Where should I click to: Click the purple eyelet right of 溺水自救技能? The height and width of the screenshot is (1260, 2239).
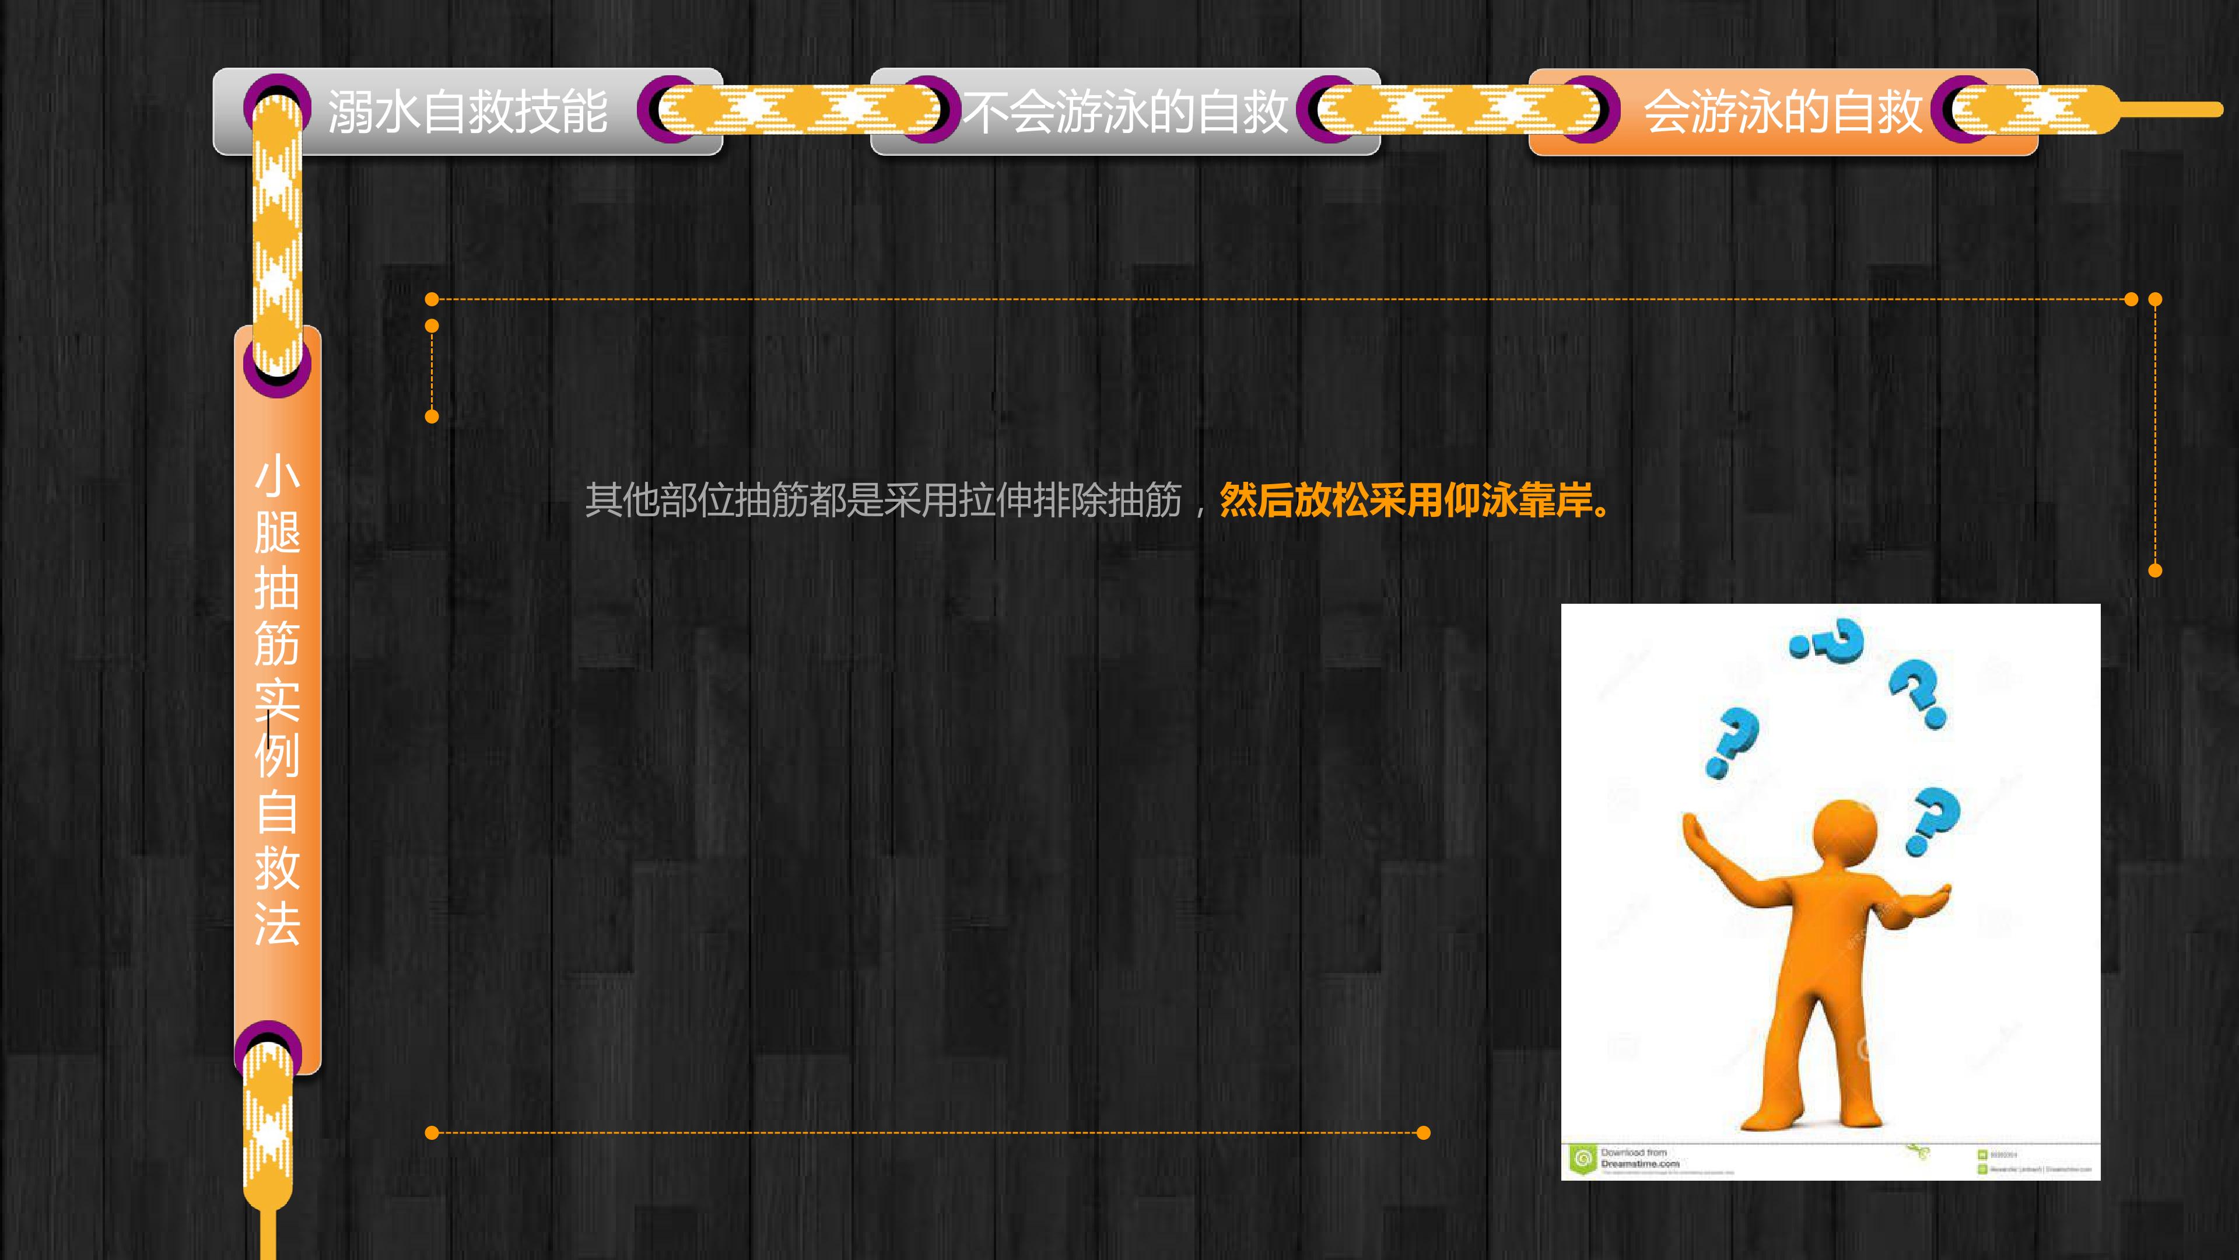pos(670,110)
